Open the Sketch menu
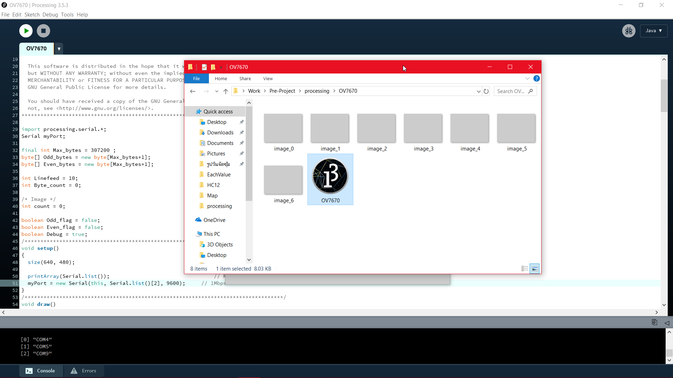Image resolution: width=673 pixels, height=378 pixels. pos(32,15)
